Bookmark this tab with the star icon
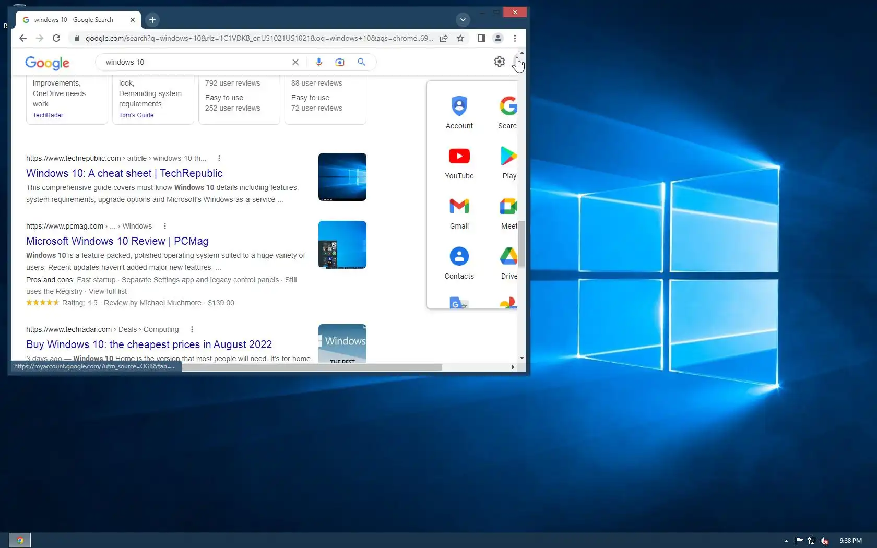 pyautogui.click(x=460, y=38)
